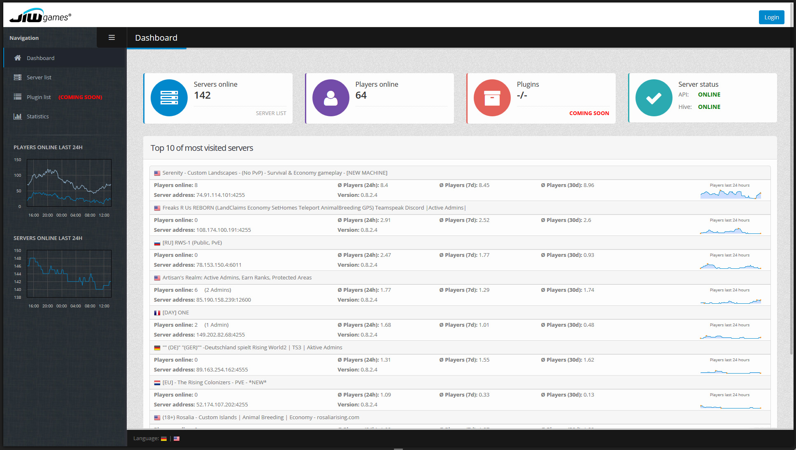Expand Serenity Custom Landscapes server entry
Screen dimensions: 796x450
click(x=275, y=173)
